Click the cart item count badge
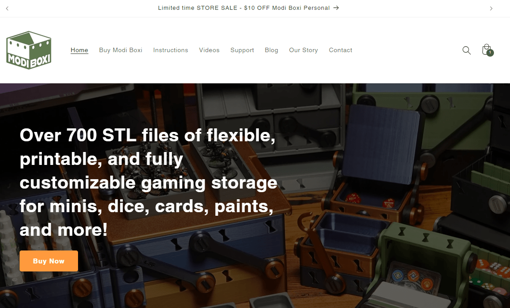This screenshot has height=308, width=510. 490,52
